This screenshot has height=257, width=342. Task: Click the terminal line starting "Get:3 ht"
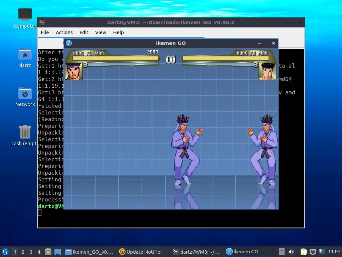click(x=51, y=92)
